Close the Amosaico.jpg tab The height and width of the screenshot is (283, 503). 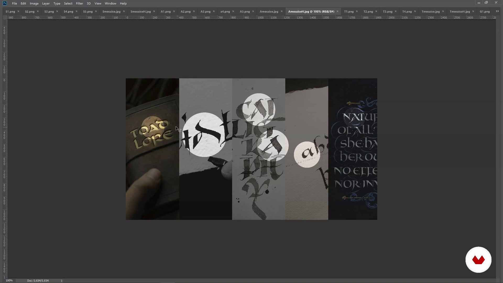click(282, 11)
